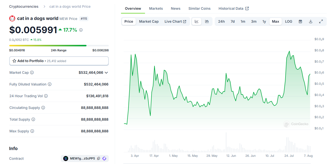This screenshot has height=164, width=332.
Task: Expand the Market Cap dropdown chevron
Action: point(106,73)
